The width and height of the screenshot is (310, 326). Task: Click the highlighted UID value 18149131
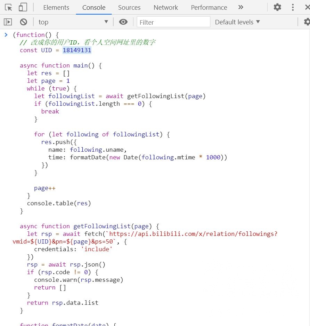click(x=77, y=50)
